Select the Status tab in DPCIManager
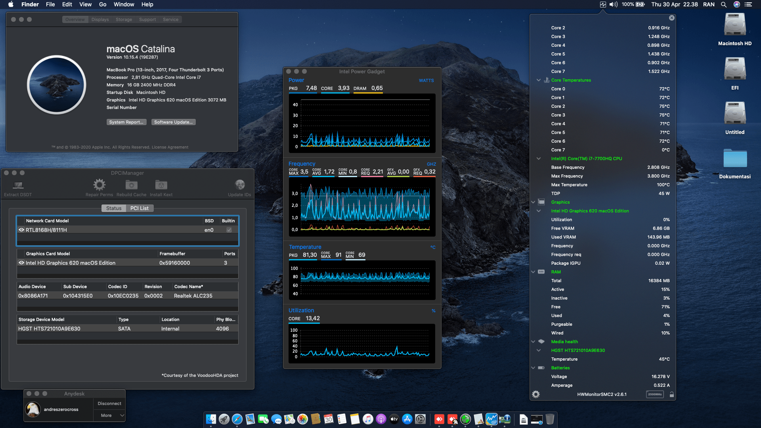761x428 pixels. click(x=114, y=208)
